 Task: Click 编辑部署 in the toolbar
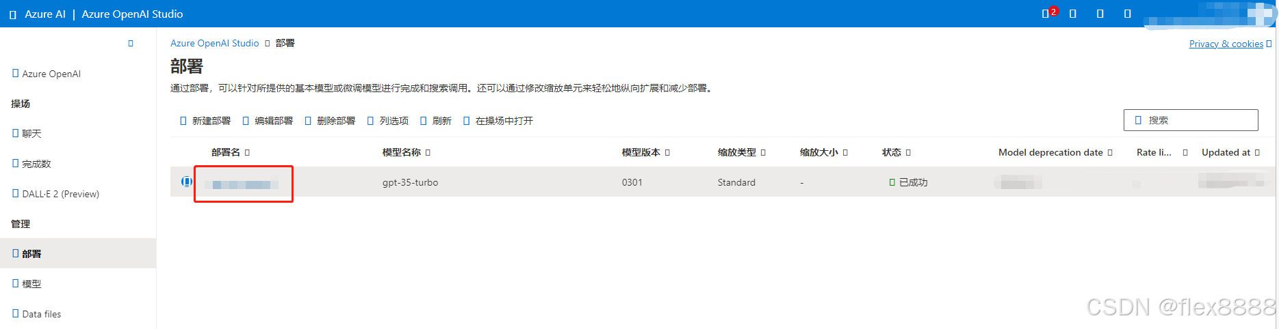pyautogui.click(x=268, y=121)
